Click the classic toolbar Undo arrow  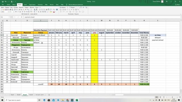28,10
